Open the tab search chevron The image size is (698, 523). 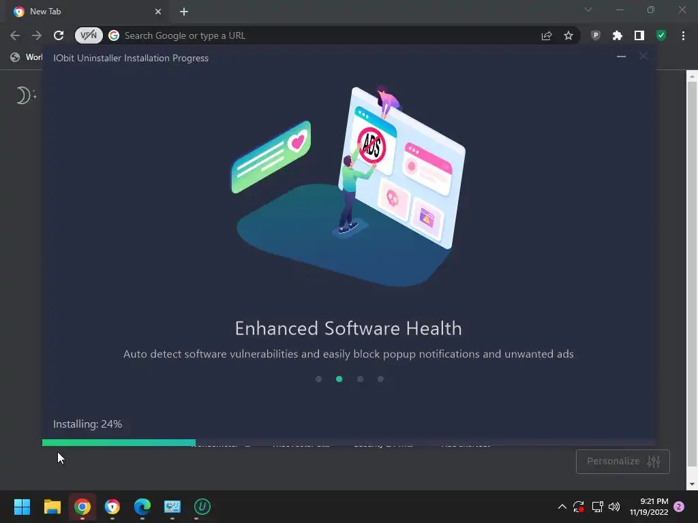pyautogui.click(x=588, y=10)
